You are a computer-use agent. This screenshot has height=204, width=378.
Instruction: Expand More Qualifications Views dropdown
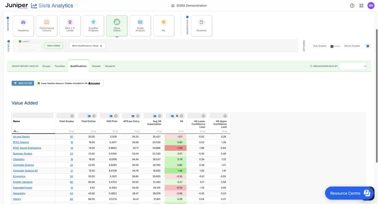pos(87,46)
